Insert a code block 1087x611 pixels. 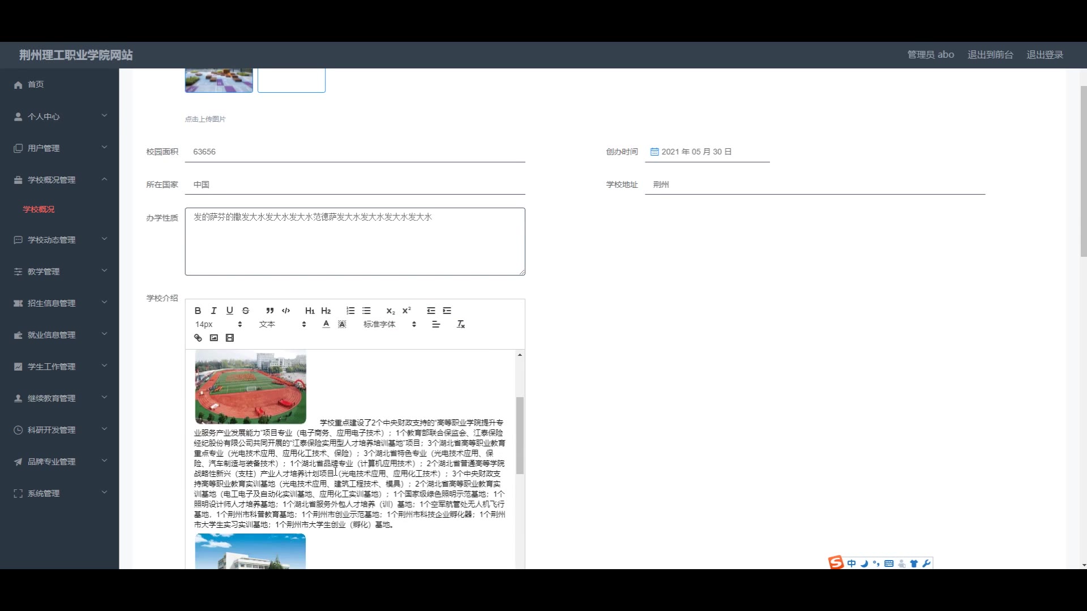(286, 311)
